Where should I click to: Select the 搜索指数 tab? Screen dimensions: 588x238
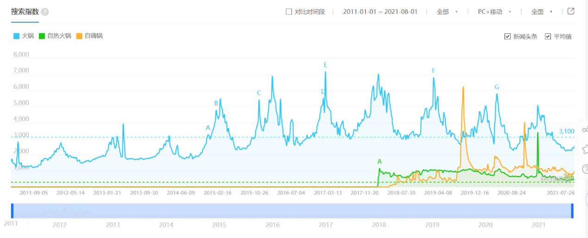(25, 12)
